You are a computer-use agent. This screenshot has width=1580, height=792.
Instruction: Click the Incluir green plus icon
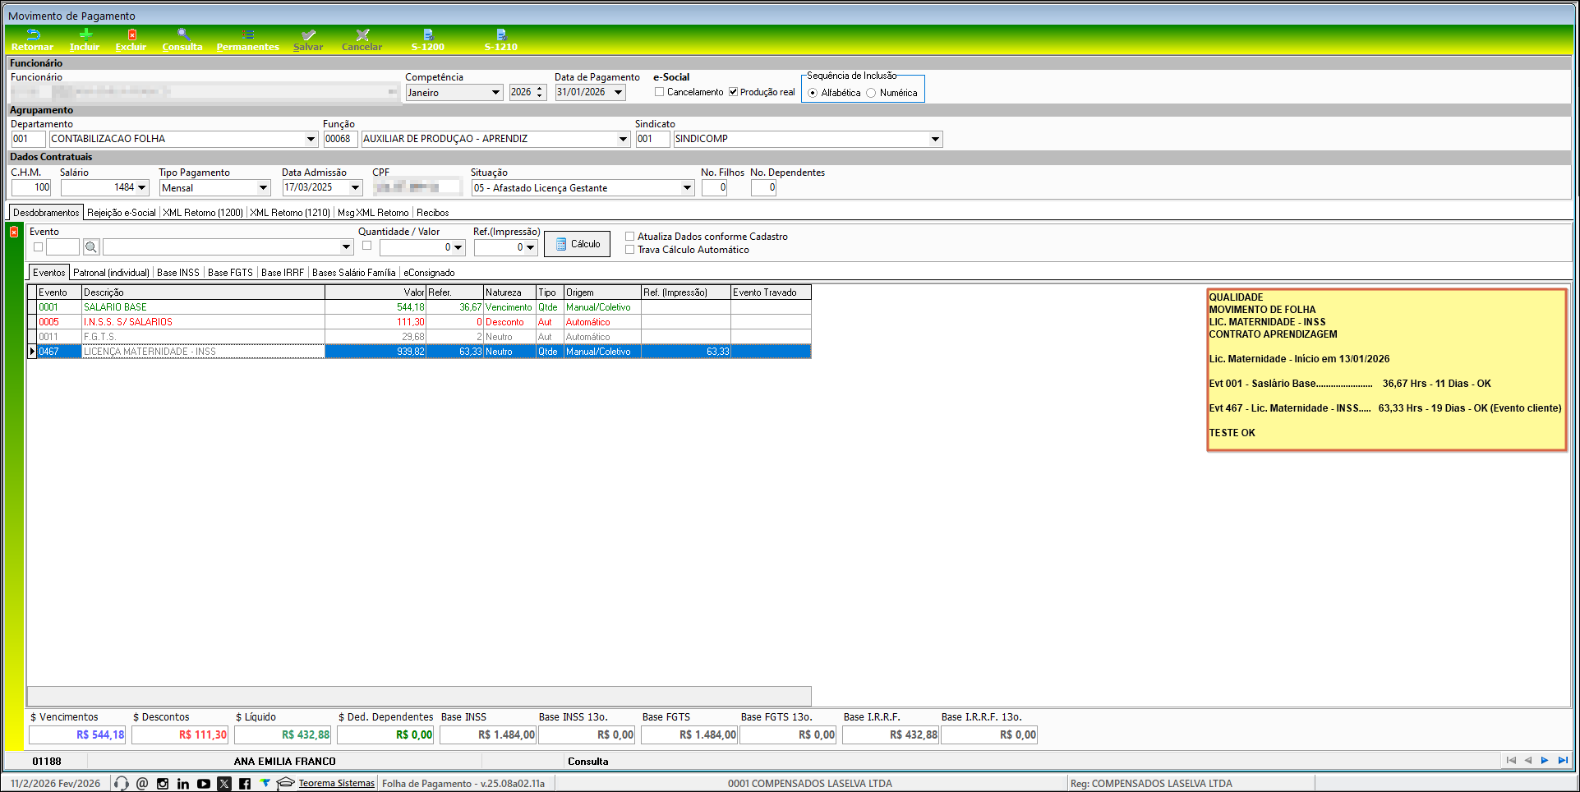click(85, 35)
